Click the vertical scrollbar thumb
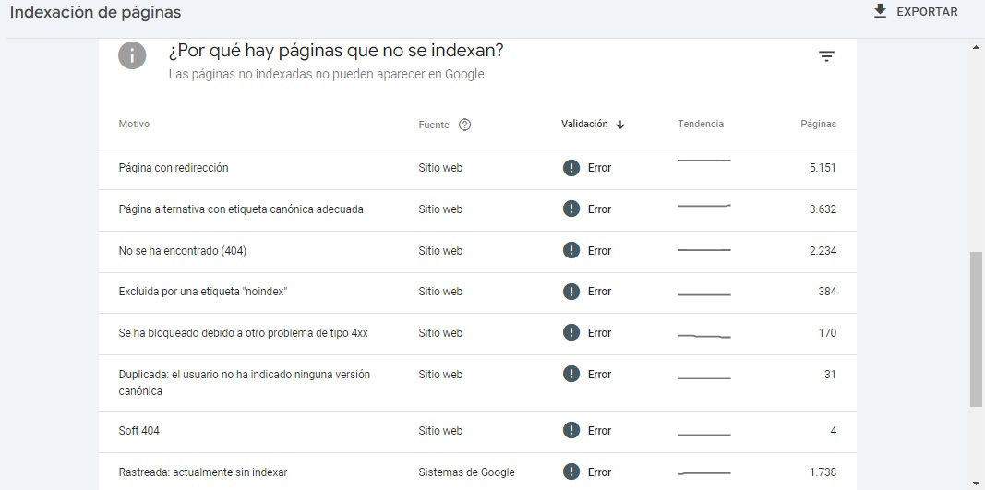Image resolution: width=985 pixels, height=490 pixels. (976, 329)
